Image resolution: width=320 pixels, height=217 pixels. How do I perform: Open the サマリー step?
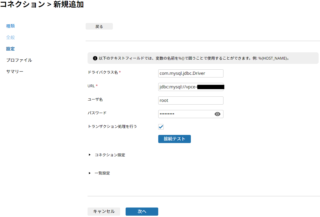15,72
